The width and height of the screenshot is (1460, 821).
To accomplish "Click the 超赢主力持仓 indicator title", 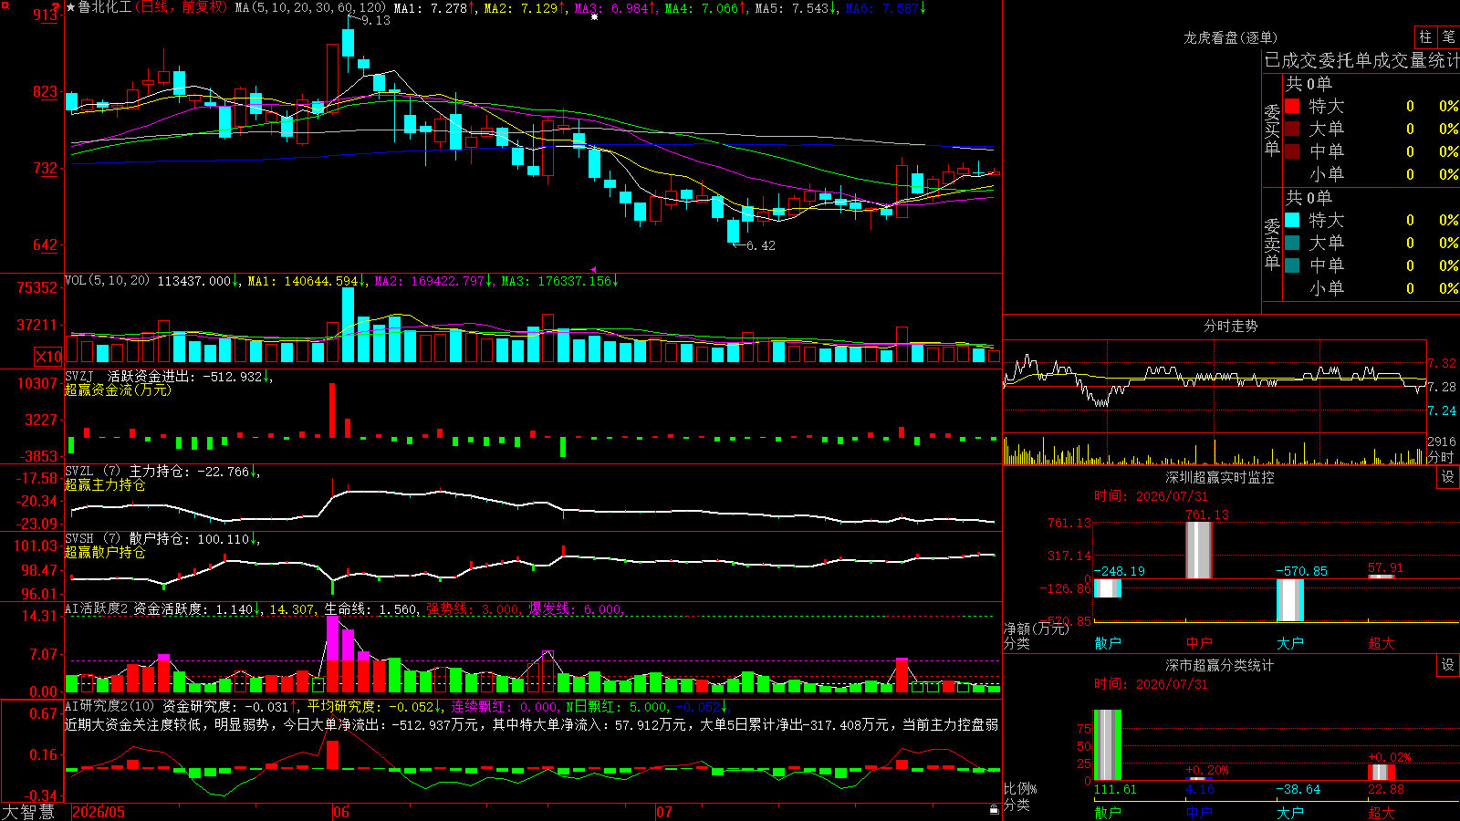I will [105, 485].
